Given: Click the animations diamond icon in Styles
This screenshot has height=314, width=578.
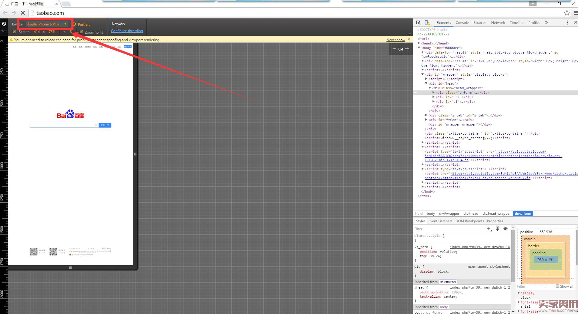Looking at the screenshot, I should click(505, 229).
